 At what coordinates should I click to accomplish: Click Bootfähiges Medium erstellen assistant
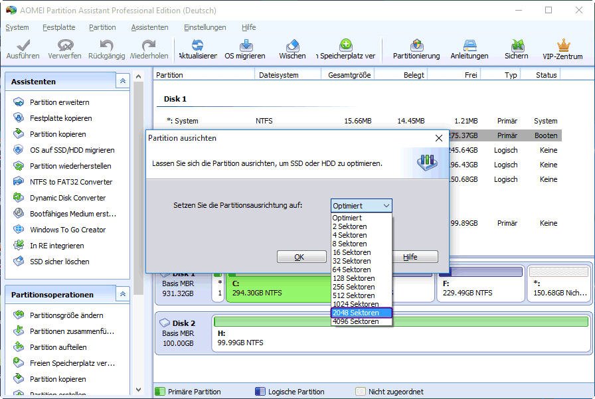tap(73, 214)
